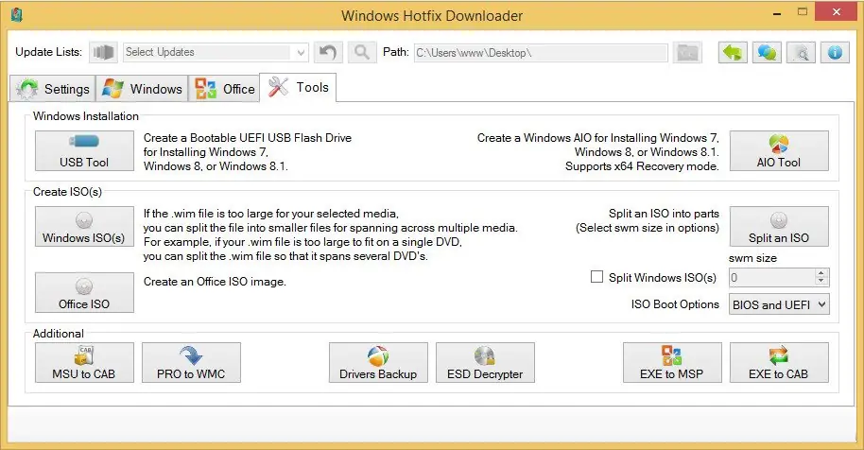Launch the USB Tool

84,150
